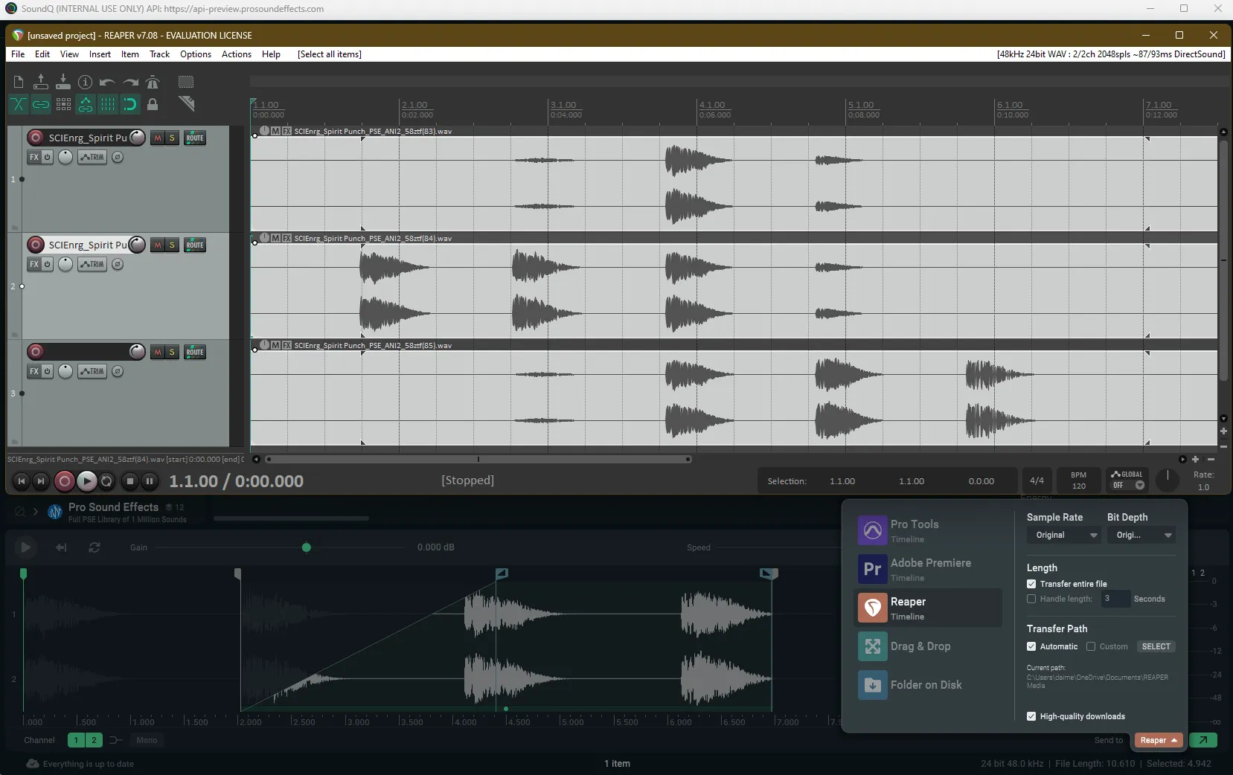Viewport: 1233px width, 775px height.
Task: Enable Handle length checkbox
Action: coord(1031,599)
